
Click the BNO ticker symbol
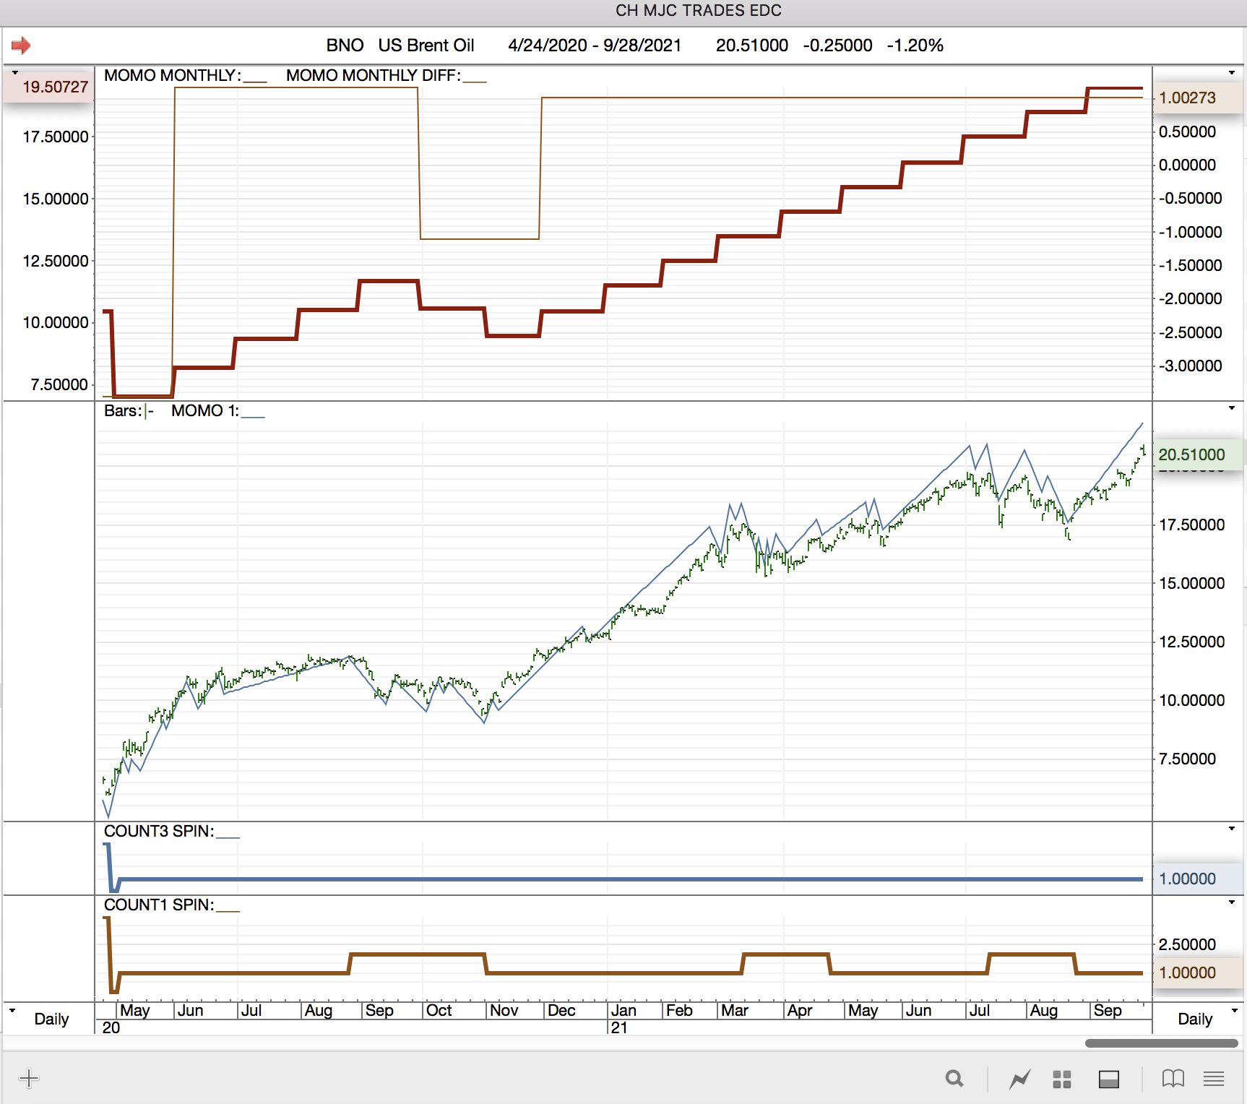345,46
